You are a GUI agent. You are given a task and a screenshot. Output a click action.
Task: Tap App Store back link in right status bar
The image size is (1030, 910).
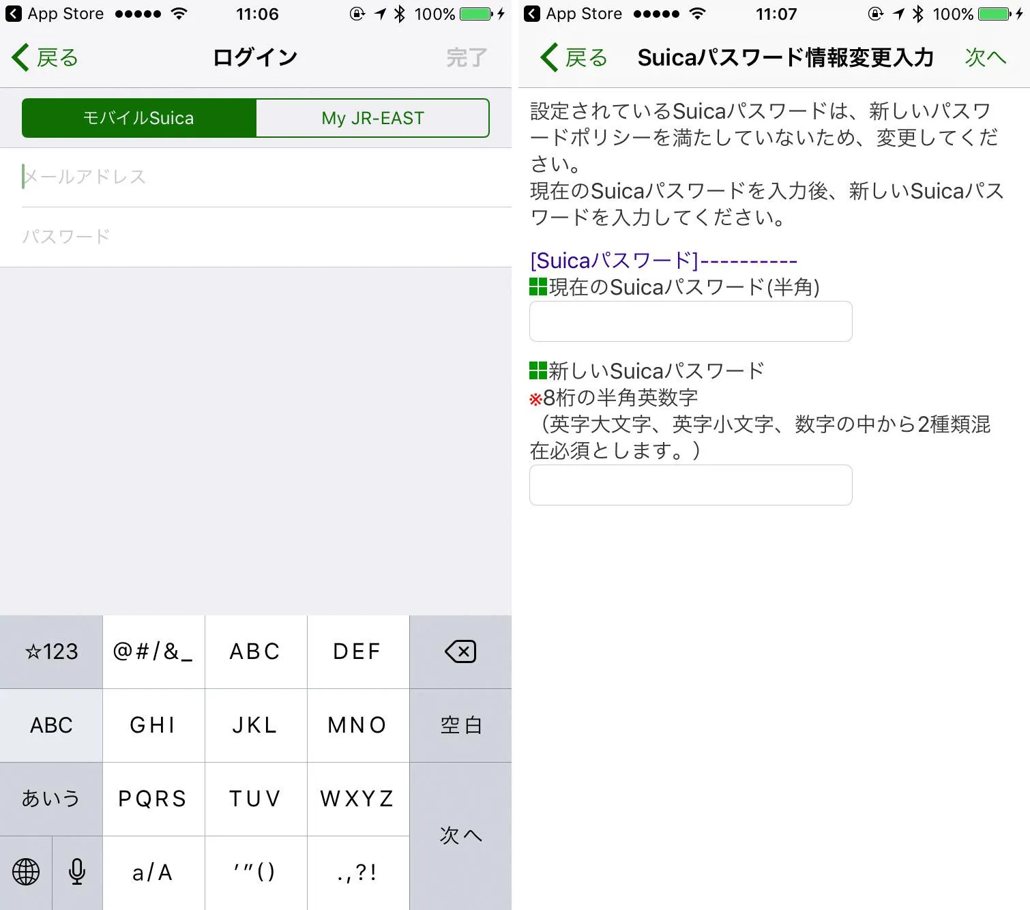[573, 14]
